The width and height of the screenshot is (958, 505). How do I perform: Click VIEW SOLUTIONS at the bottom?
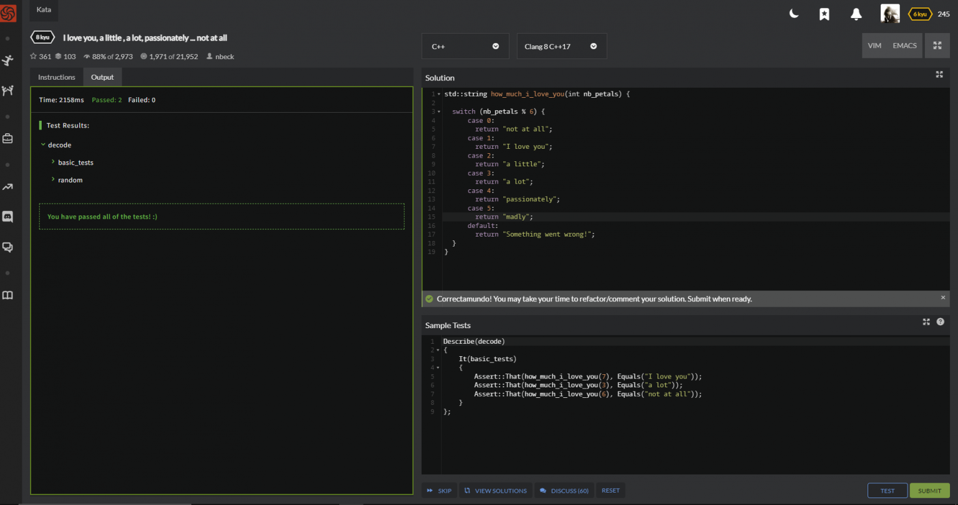click(495, 490)
